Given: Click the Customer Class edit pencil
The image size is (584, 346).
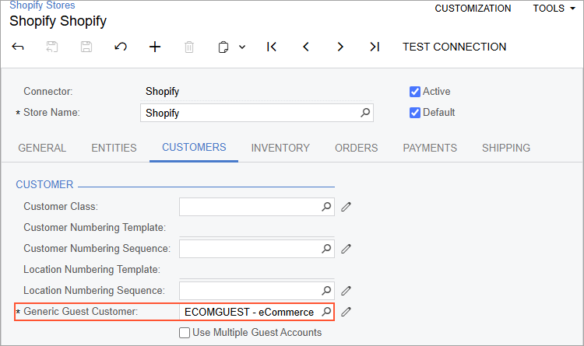Looking at the screenshot, I should coord(346,207).
